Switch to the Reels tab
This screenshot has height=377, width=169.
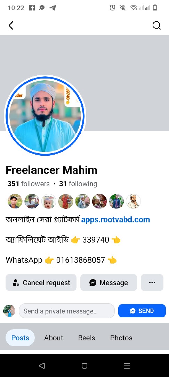(x=87, y=338)
